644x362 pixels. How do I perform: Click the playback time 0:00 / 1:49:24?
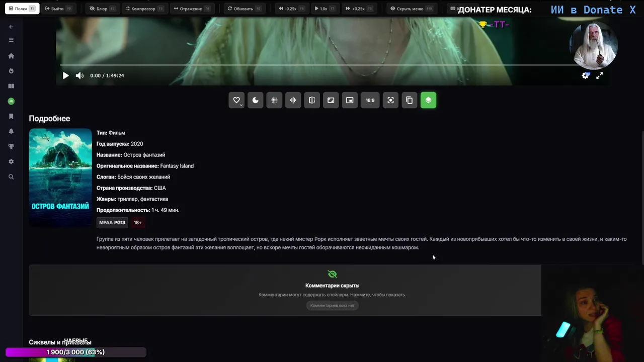pyautogui.click(x=107, y=75)
